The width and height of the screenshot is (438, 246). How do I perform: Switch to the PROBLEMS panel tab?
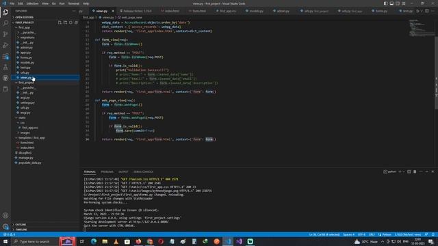coord(107,172)
